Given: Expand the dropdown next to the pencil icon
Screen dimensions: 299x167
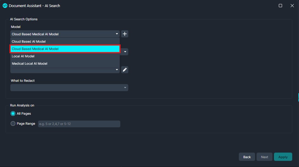Looking at the screenshot, I should tap(117, 70).
